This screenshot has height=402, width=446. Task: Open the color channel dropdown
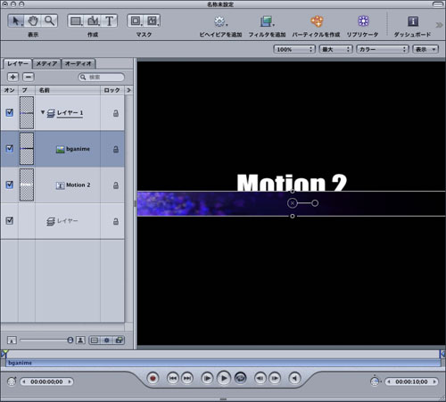point(383,49)
